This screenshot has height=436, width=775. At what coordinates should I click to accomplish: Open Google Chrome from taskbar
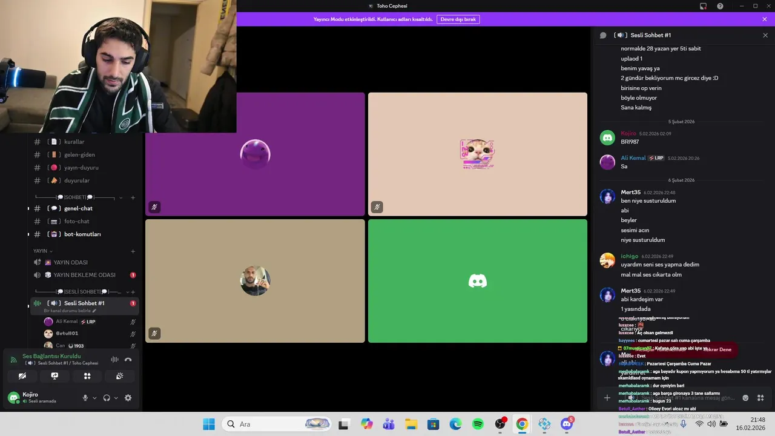tap(522, 424)
